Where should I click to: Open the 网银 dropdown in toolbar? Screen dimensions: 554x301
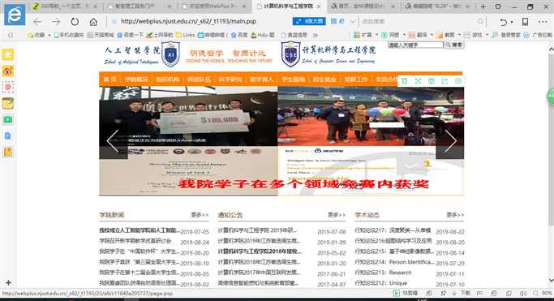[x=404, y=35]
